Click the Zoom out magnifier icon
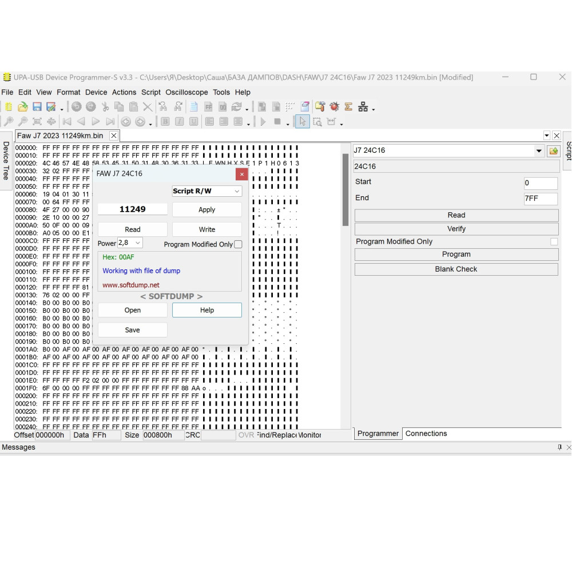Screen dimensions: 572x572 coord(23,121)
